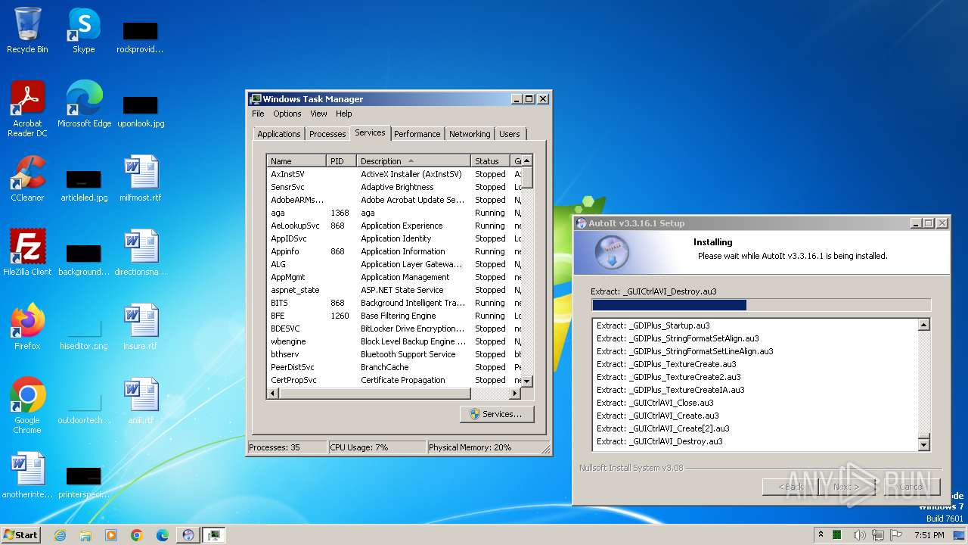Launch Google Chrome desktop shortcut
The width and height of the screenshot is (968, 545).
27,406
